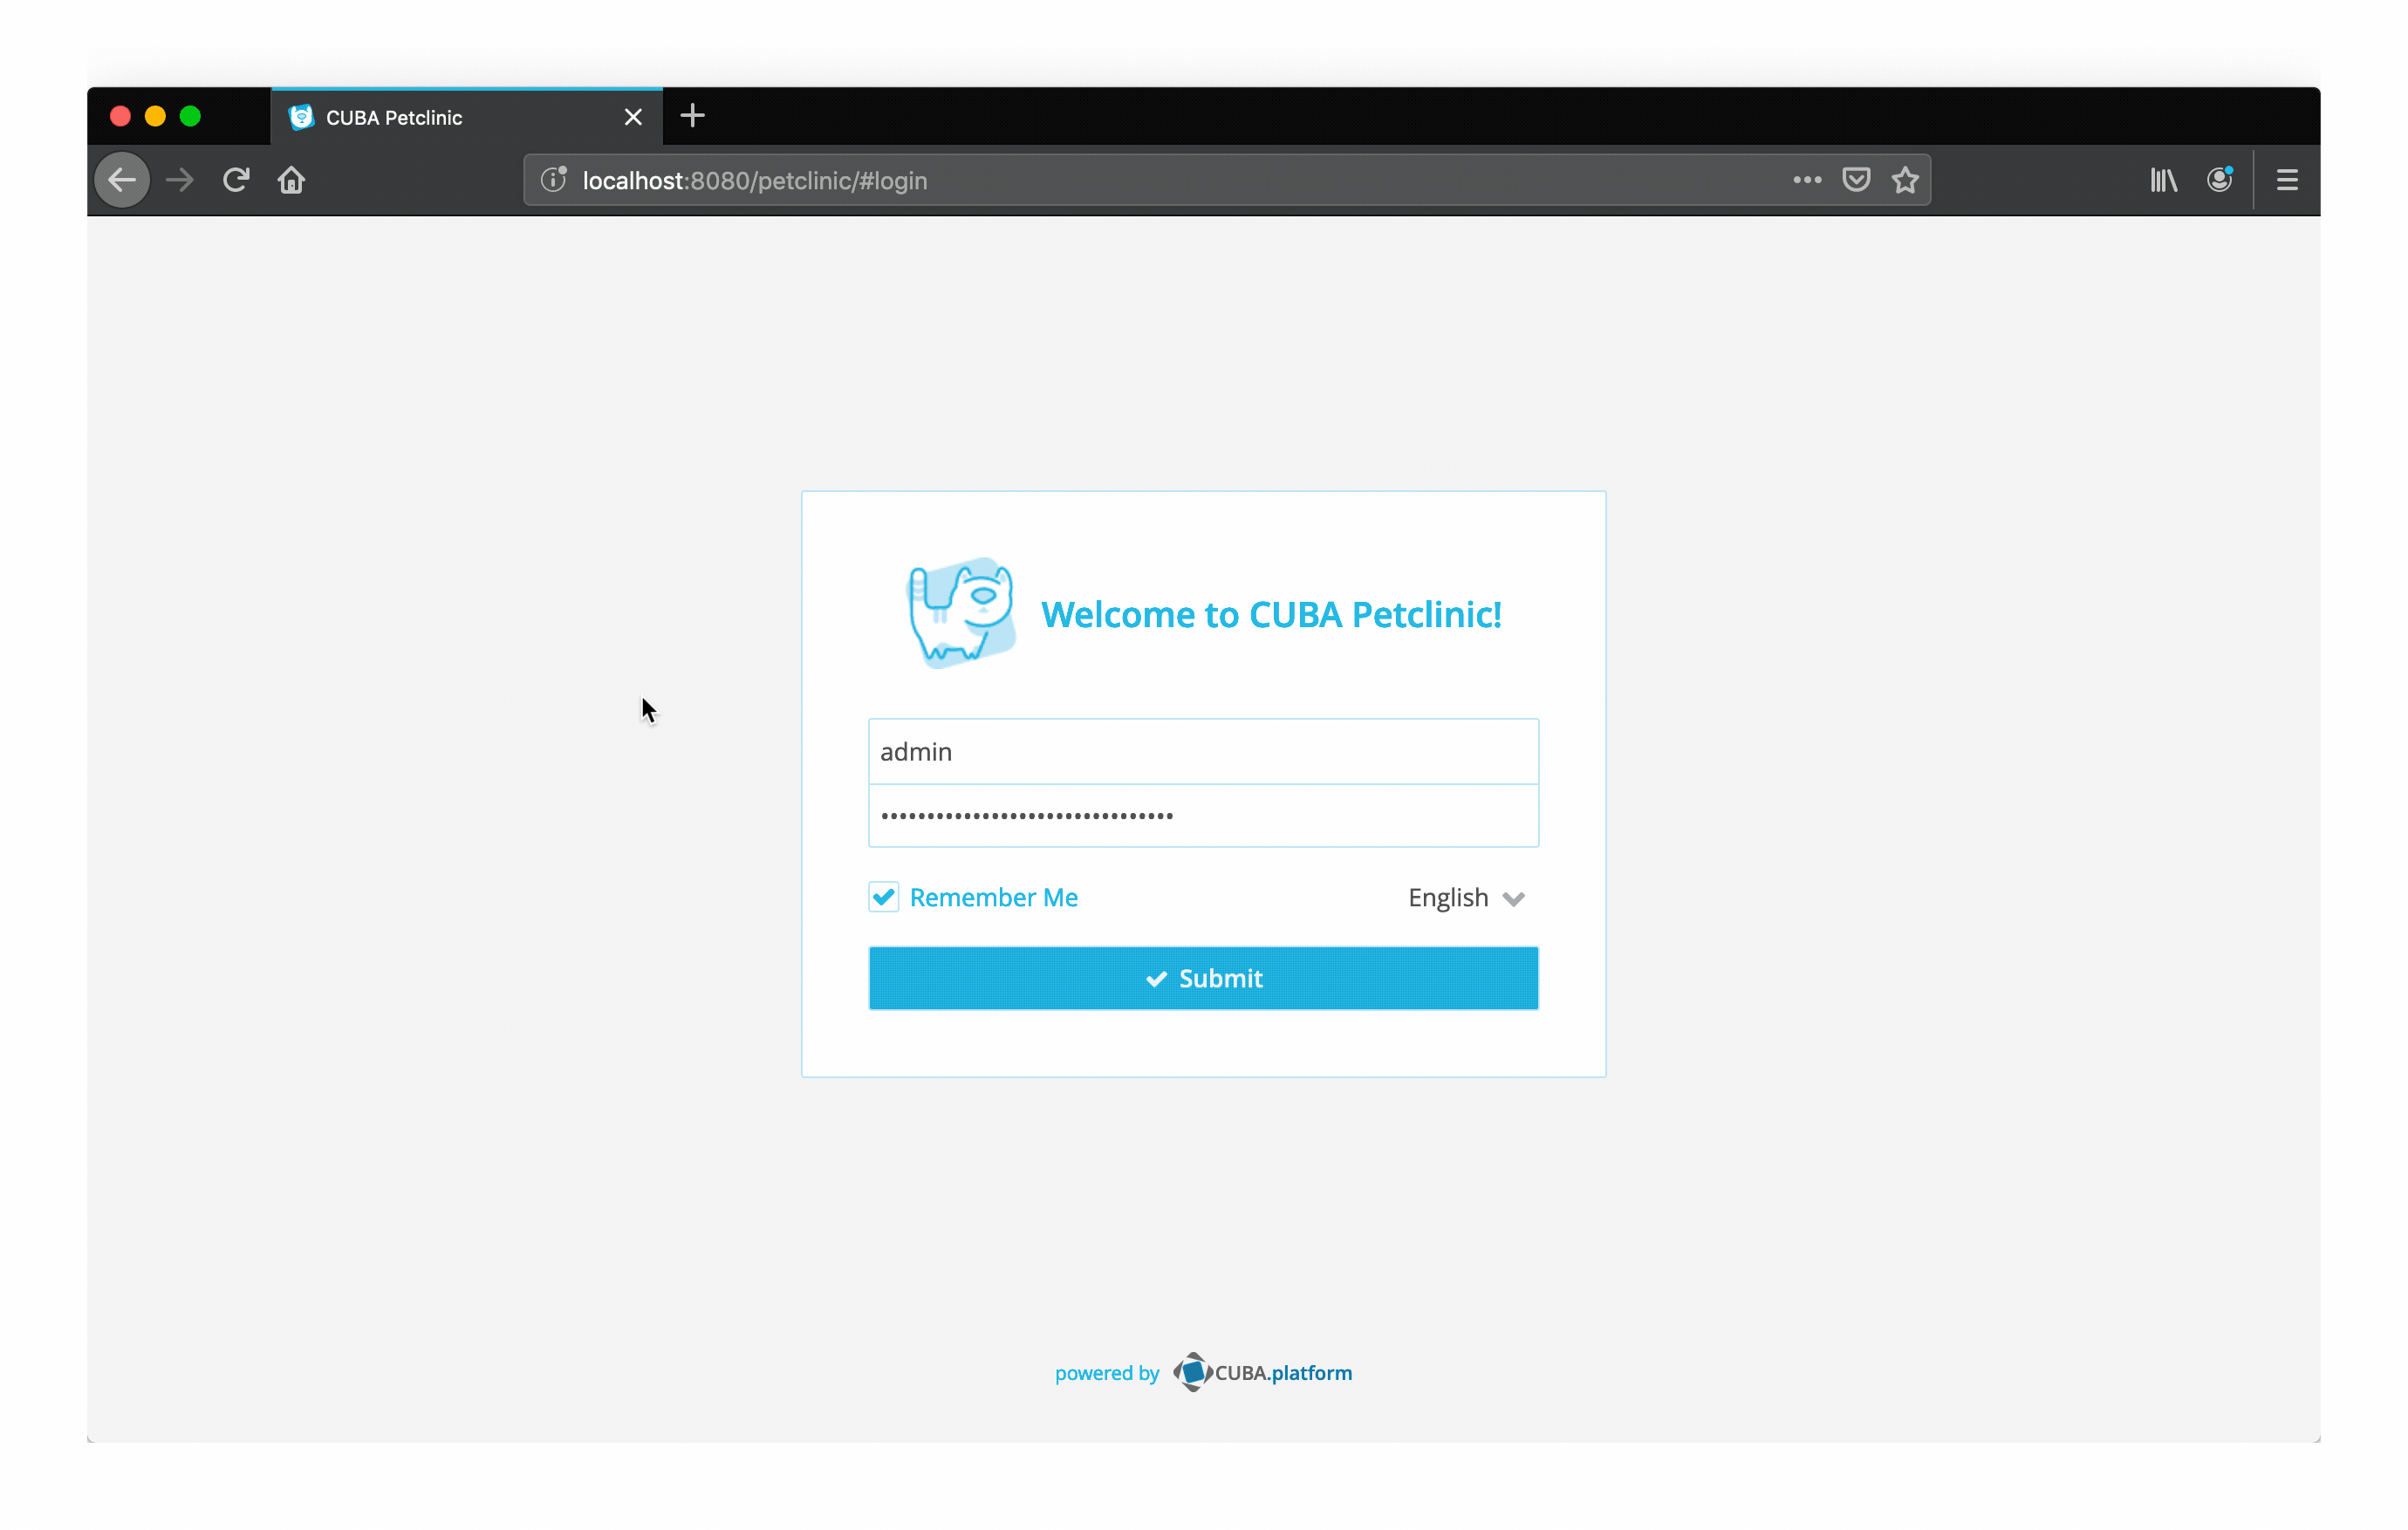Close the CUBA Petclinic tab
Screen dimensions: 2408x1530
coord(632,117)
